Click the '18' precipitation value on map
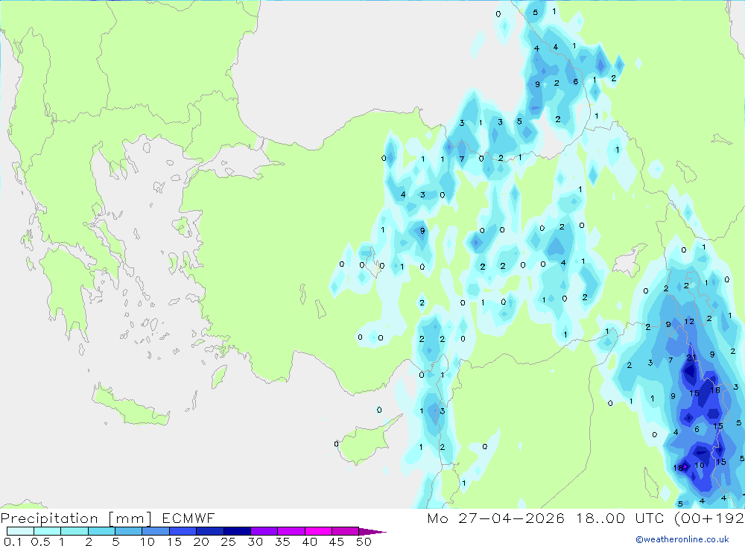 coord(678,468)
